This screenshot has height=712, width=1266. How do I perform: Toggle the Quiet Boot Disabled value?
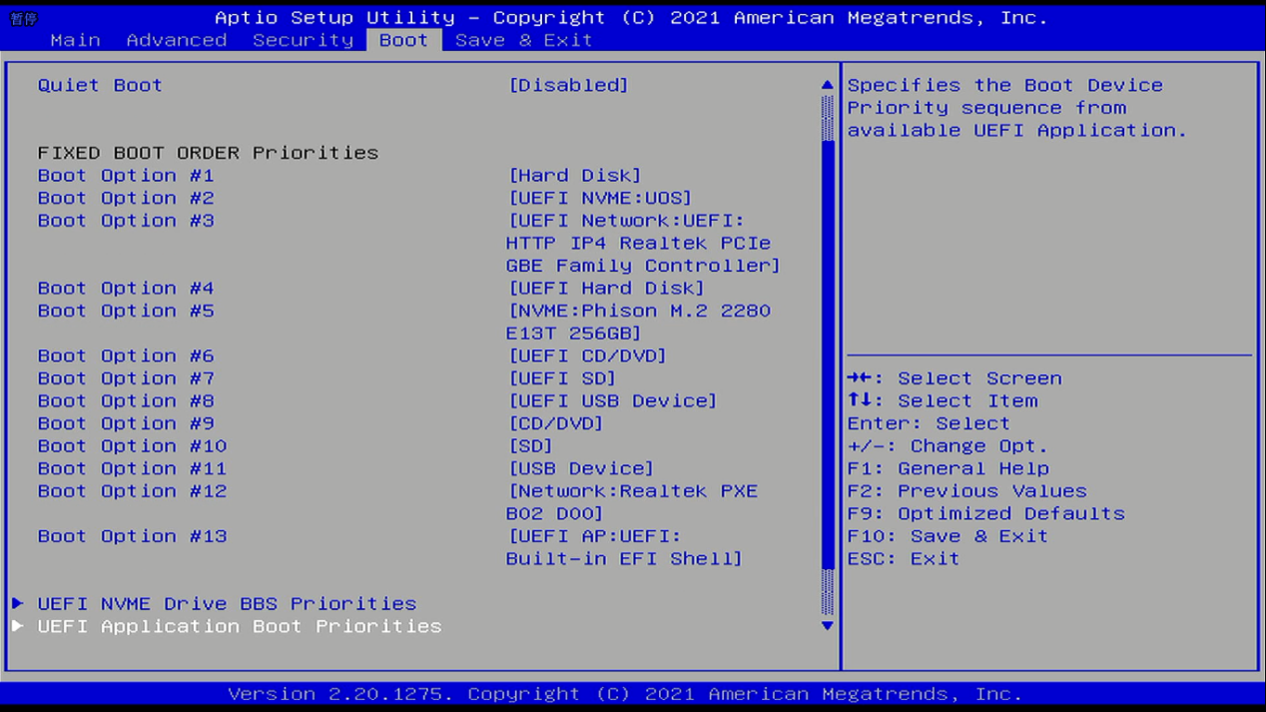coord(568,86)
